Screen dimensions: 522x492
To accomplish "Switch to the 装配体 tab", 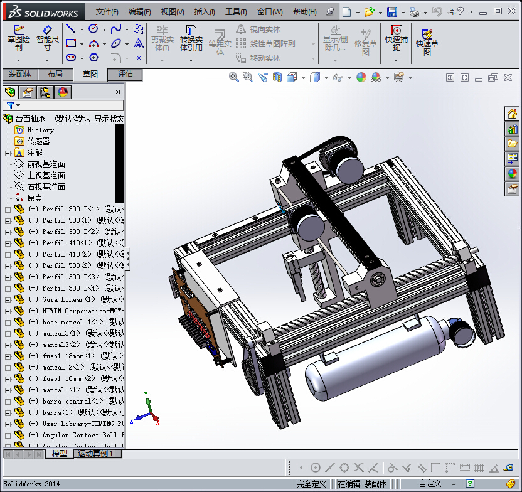I will (x=20, y=74).
